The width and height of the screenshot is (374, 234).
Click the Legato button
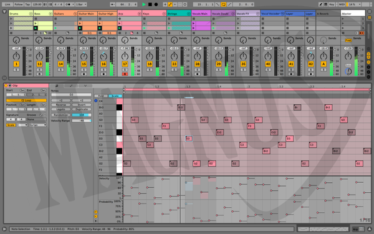pyautogui.click(x=61, y=109)
